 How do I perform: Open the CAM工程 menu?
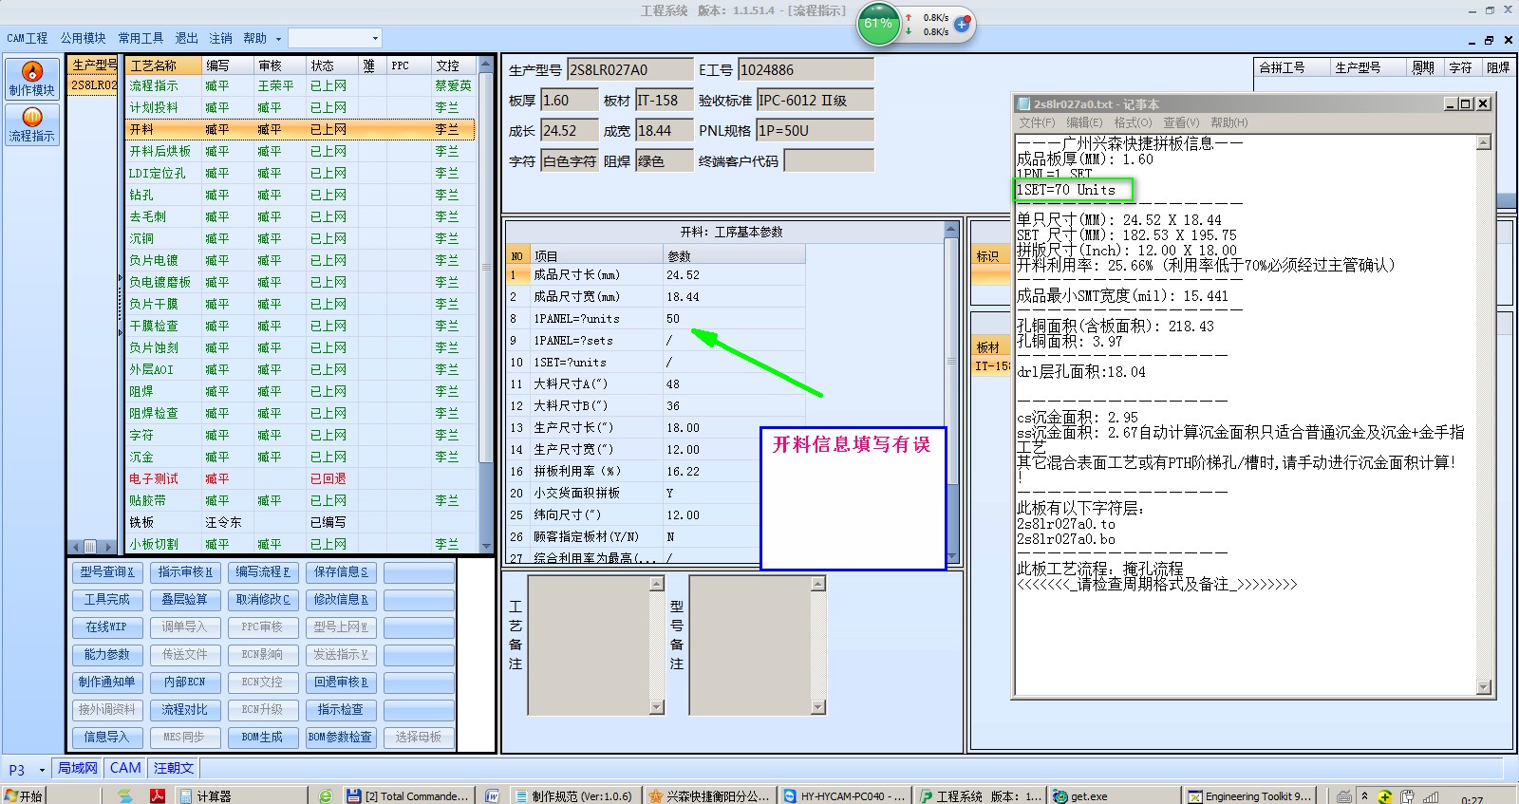tap(28, 38)
